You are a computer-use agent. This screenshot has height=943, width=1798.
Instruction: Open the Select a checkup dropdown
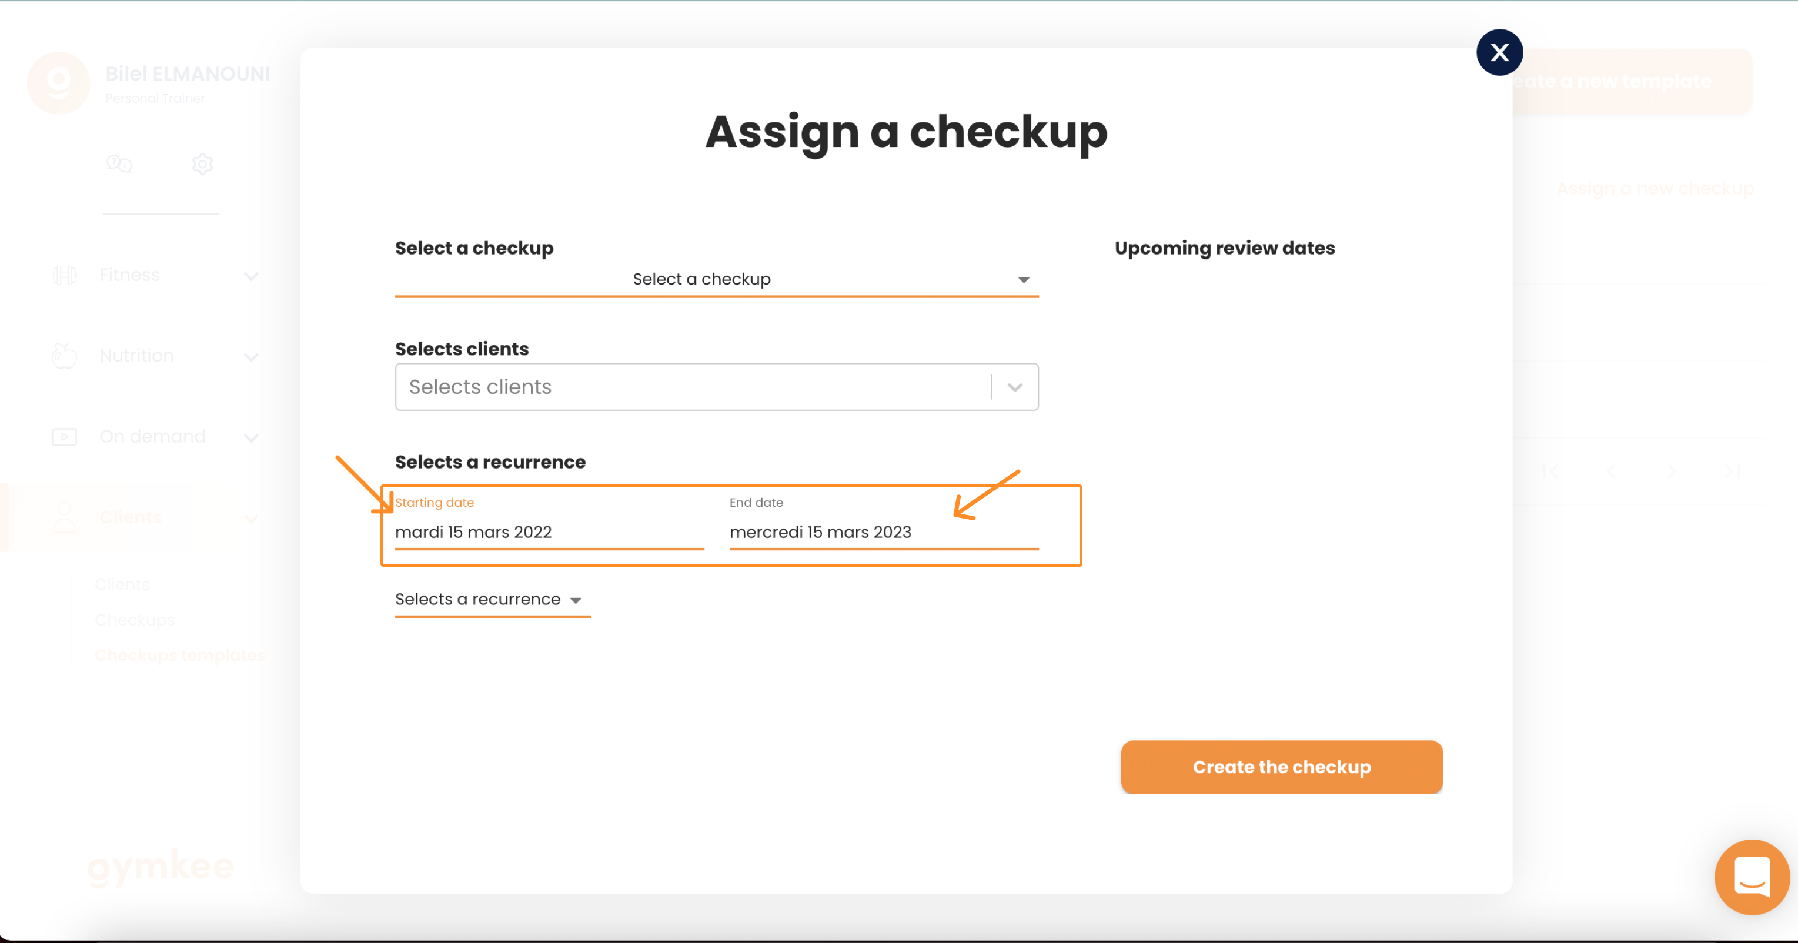tap(717, 279)
